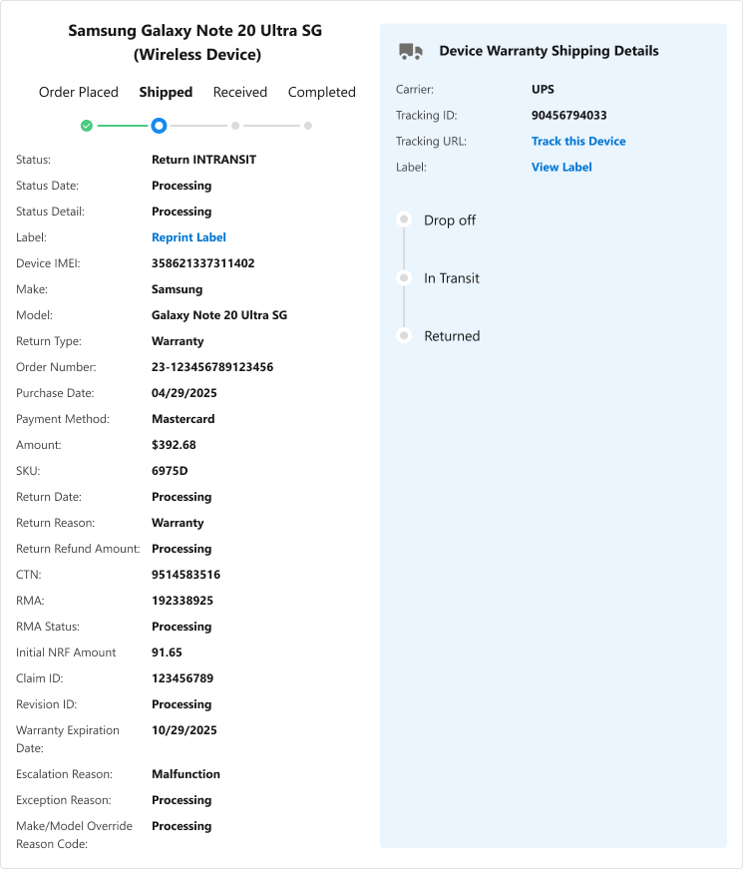Click the Exception Reason Processing value

pyautogui.click(x=182, y=800)
